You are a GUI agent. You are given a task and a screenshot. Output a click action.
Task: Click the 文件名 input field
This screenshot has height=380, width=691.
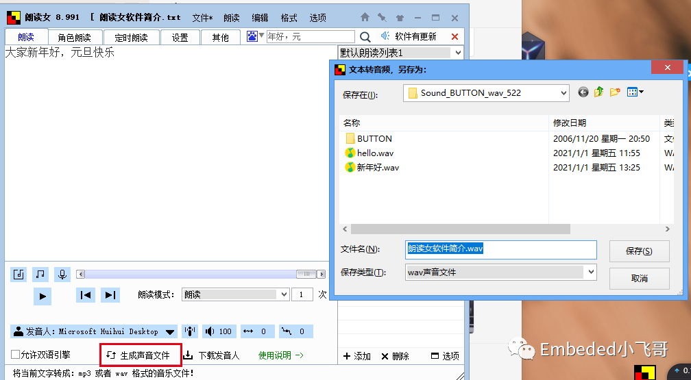500,249
